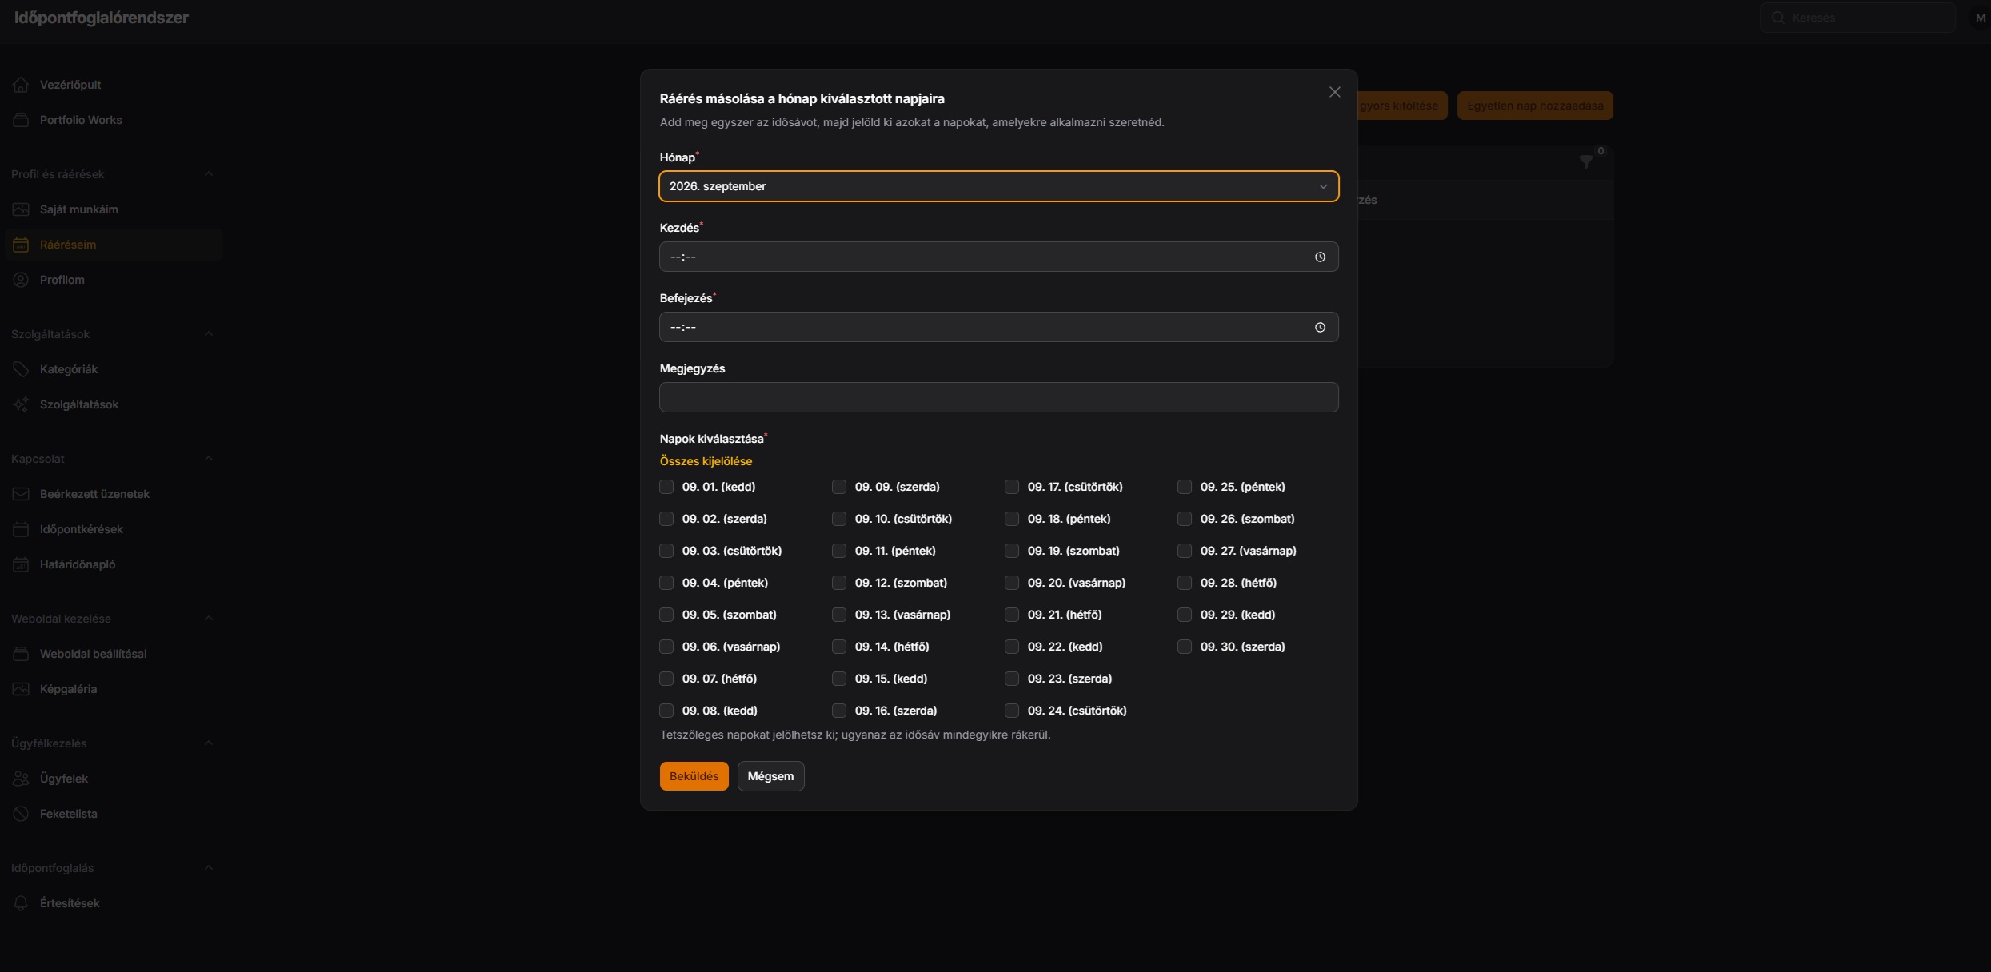Click the Kategóriák tag icon
This screenshot has height=972, width=1991.
click(x=21, y=369)
